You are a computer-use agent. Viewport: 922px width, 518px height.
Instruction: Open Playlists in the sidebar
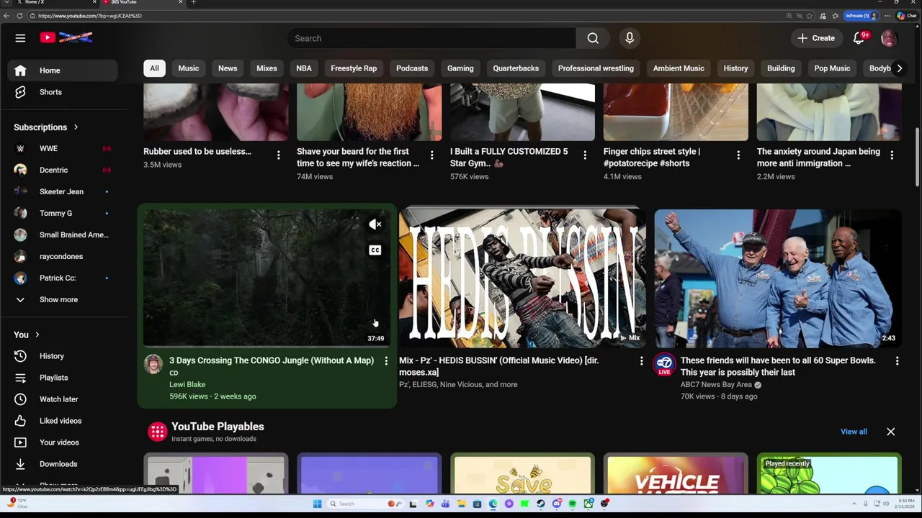[63, 378]
